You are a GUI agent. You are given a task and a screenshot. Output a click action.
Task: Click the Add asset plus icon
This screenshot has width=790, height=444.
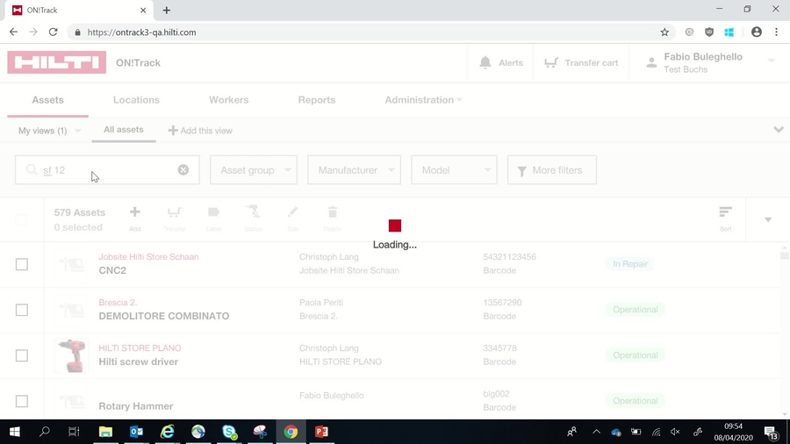(x=134, y=212)
